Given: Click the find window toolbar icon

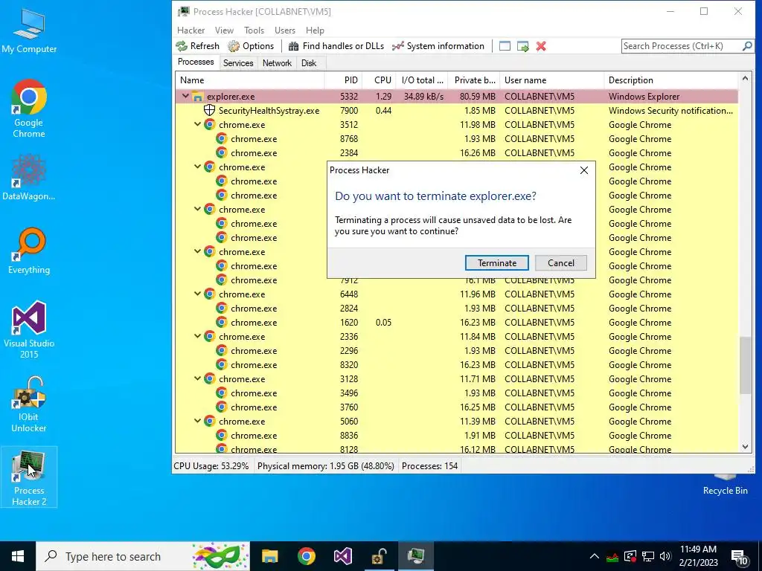Looking at the screenshot, I should coord(505,46).
